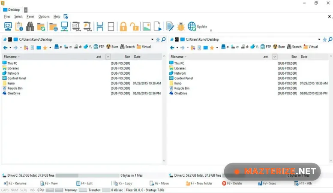
Task: Click the closed padlock encrypt icon
Action: coord(123,27)
